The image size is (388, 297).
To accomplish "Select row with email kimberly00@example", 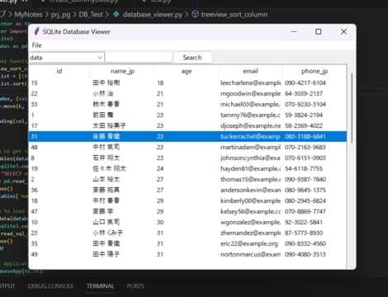I will pos(187,200).
